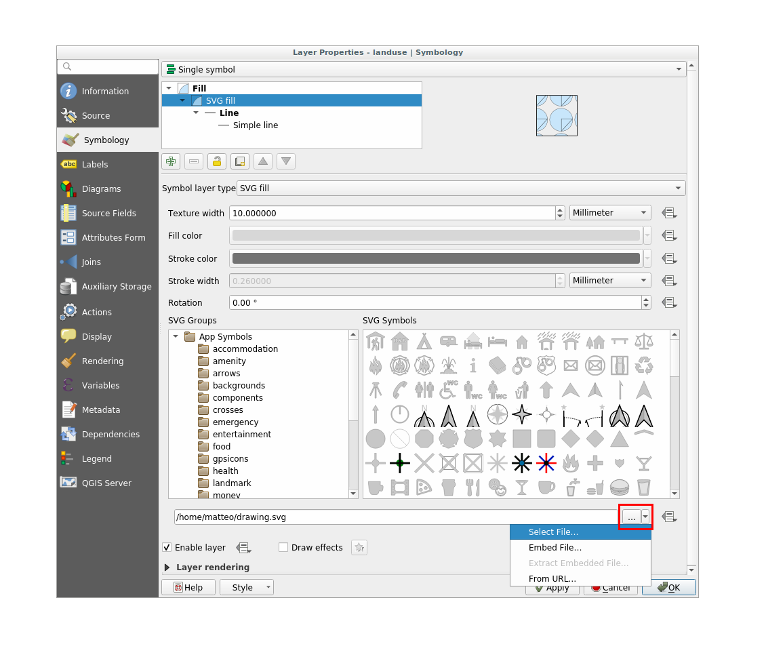Collapse the App Symbols tree group
Viewport: 766px width, 659px height.
tap(176, 337)
